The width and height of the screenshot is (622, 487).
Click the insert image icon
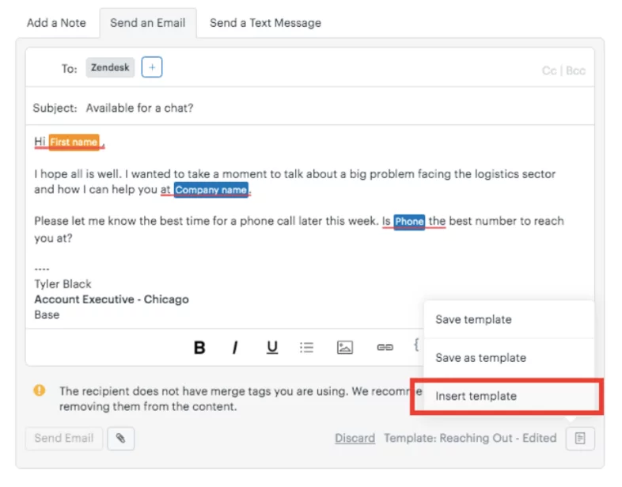344,348
